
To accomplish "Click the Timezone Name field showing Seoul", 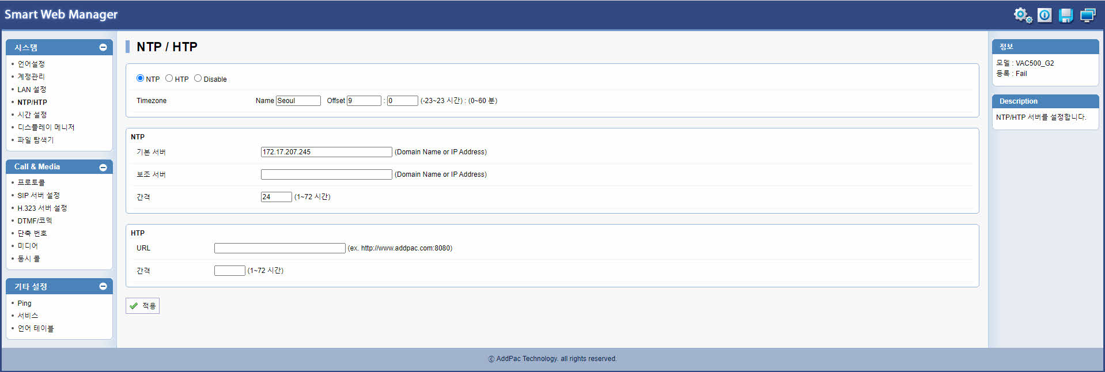I will [x=298, y=101].
